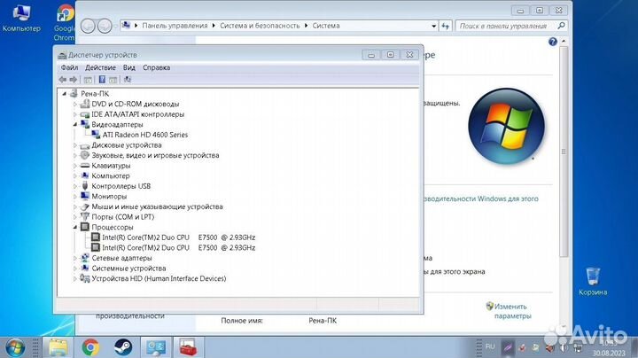Click the Звуковые устройства speaker icon
This screenshot has width=638, height=358.
tap(85, 155)
